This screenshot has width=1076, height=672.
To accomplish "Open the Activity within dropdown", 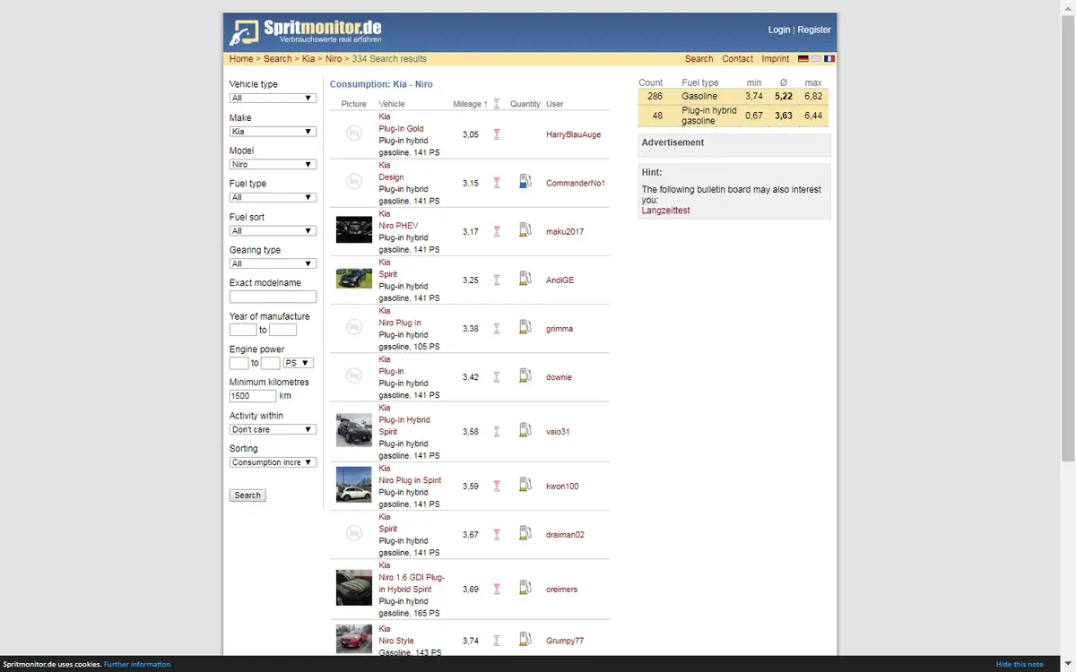I will (x=273, y=429).
